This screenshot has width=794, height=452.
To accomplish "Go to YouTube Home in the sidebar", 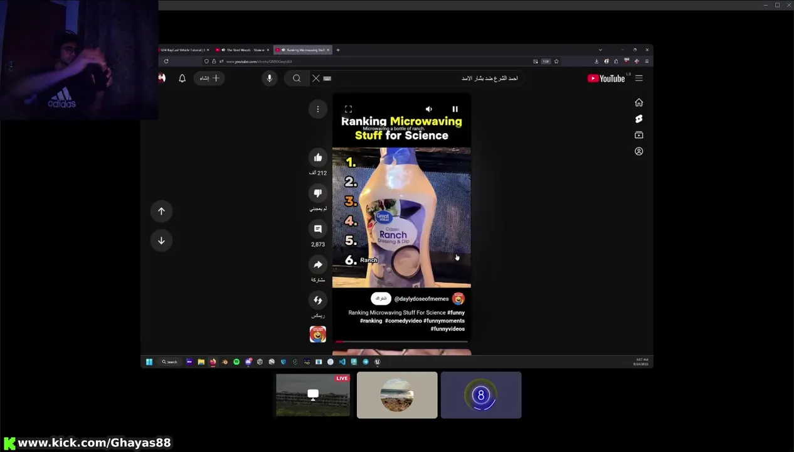I will pos(638,103).
